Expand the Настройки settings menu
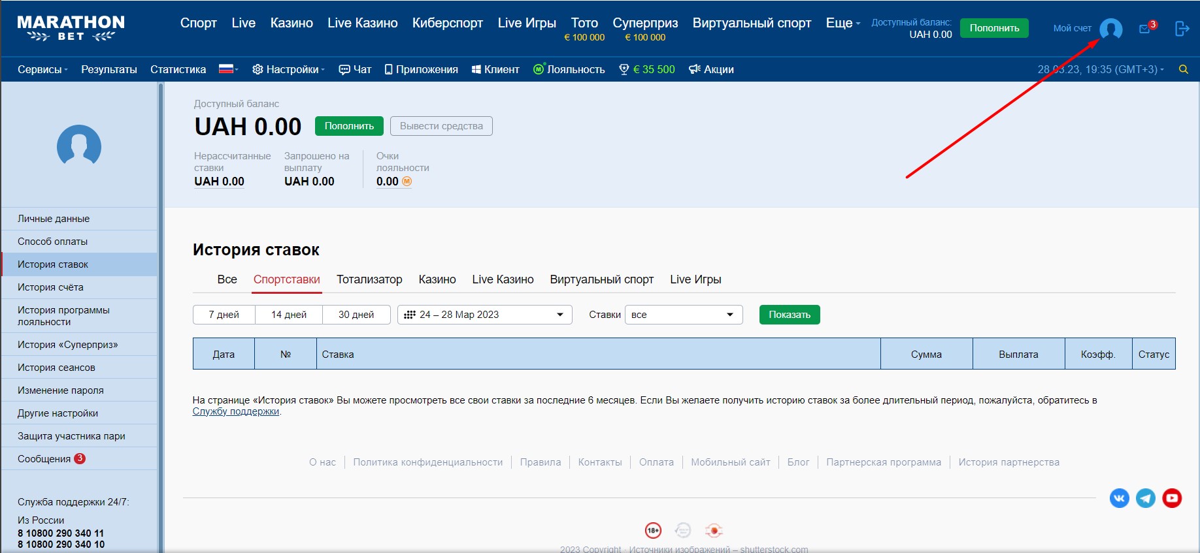 click(x=288, y=69)
